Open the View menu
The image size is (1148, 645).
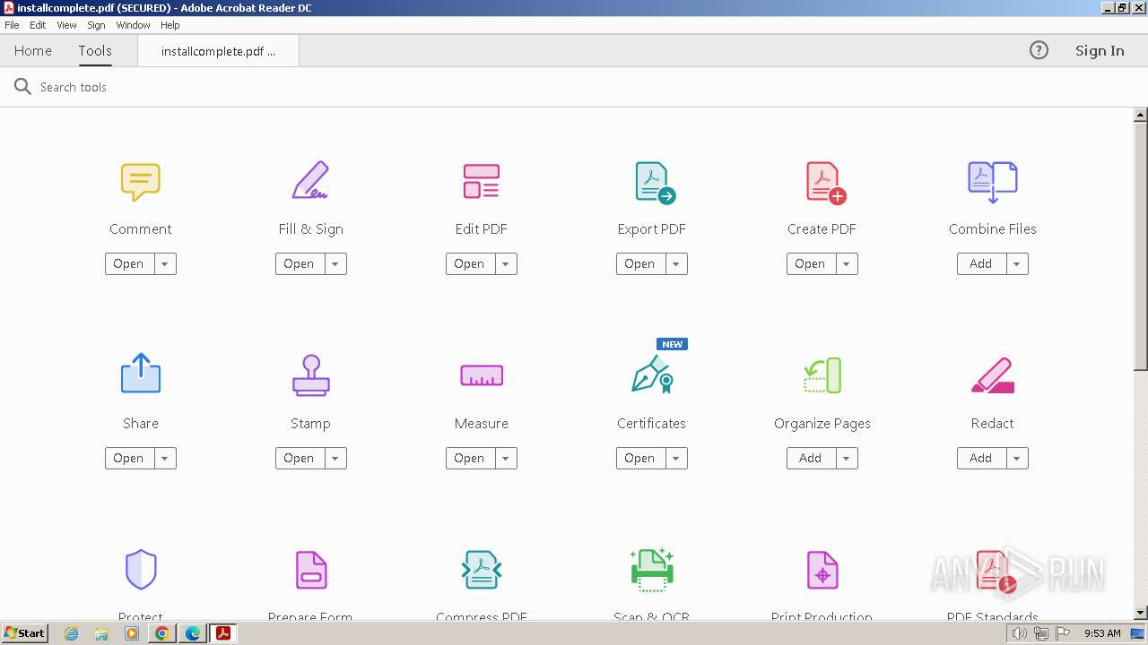point(66,25)
